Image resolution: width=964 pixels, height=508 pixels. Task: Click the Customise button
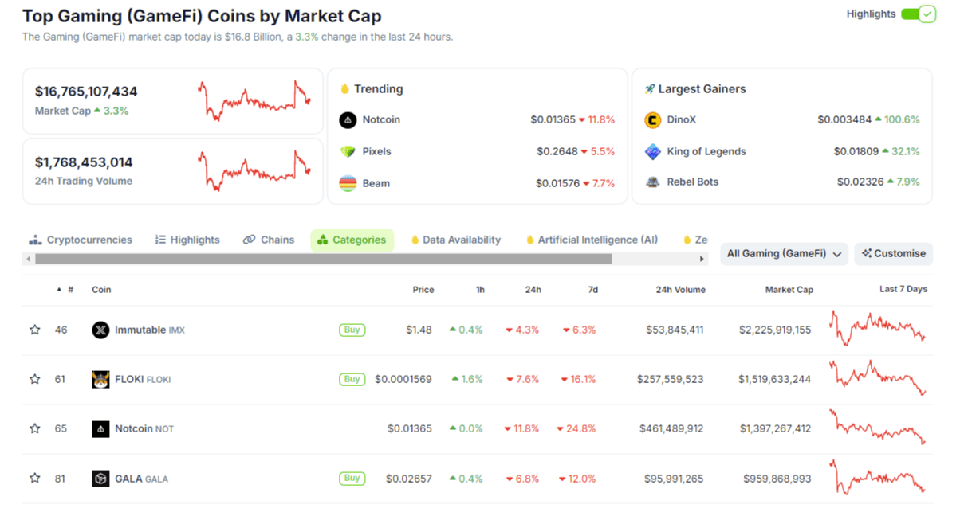coord(893,253)
